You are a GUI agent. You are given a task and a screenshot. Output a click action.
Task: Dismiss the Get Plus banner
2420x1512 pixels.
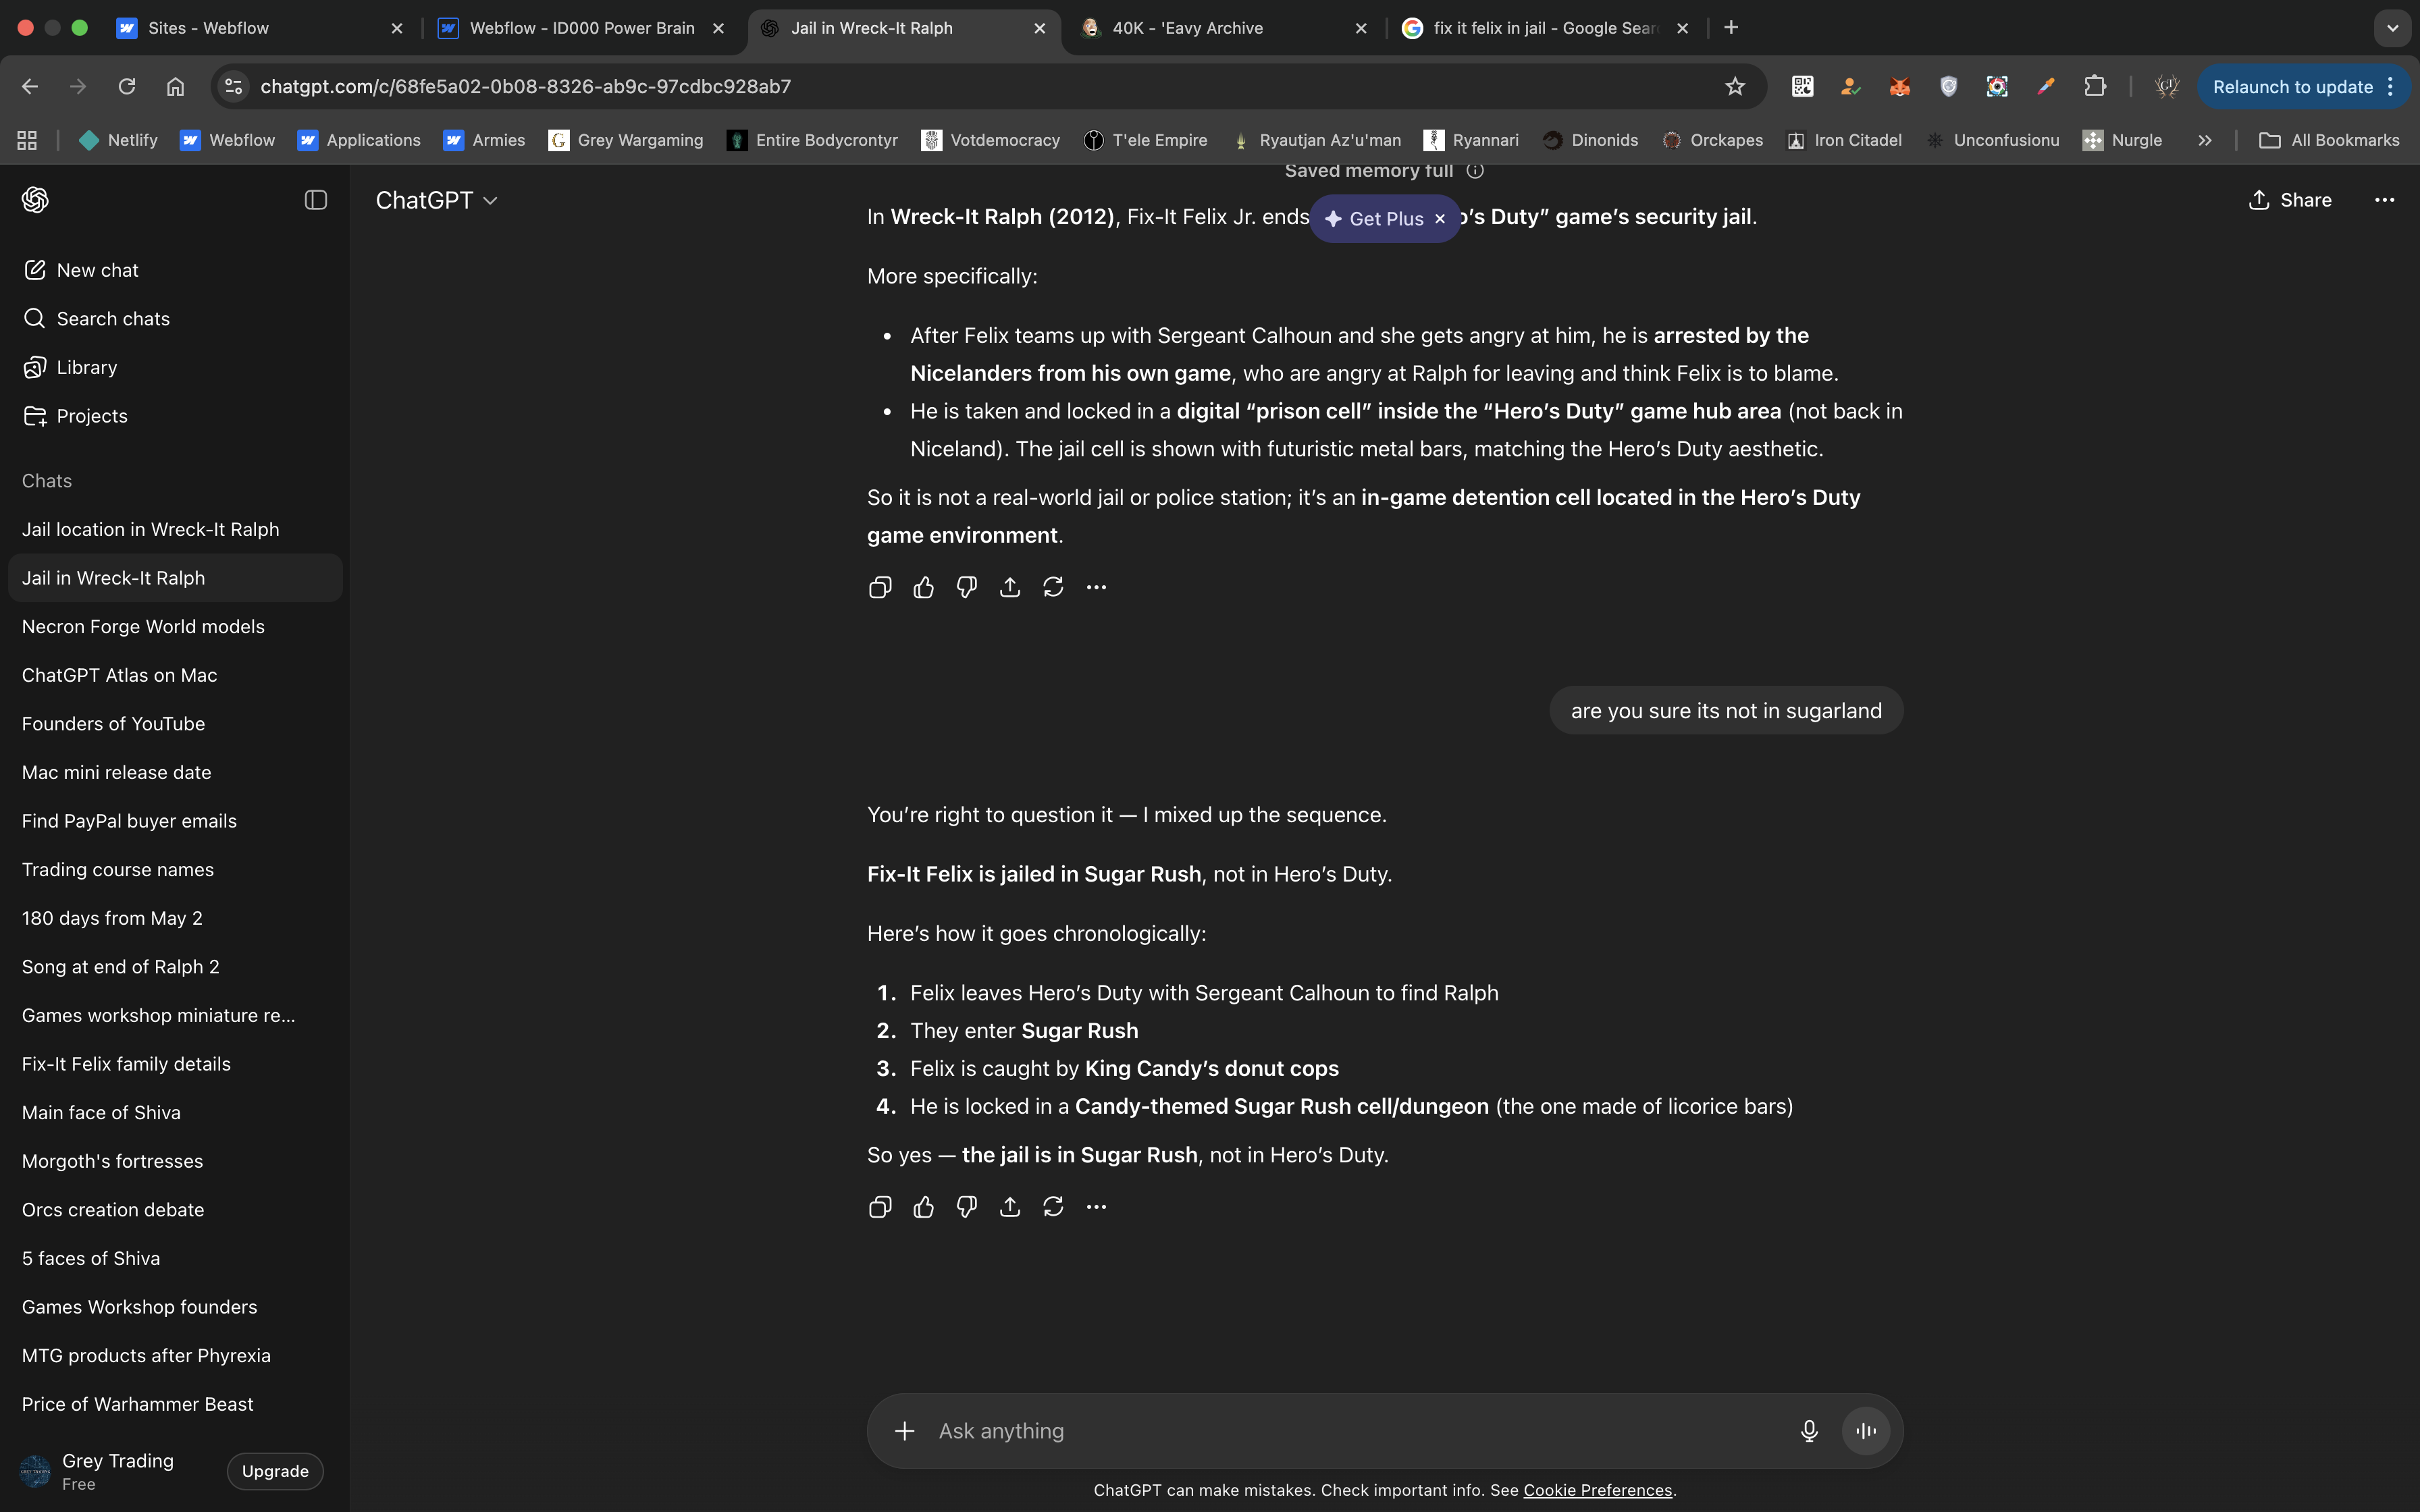tap(1440, 219)
